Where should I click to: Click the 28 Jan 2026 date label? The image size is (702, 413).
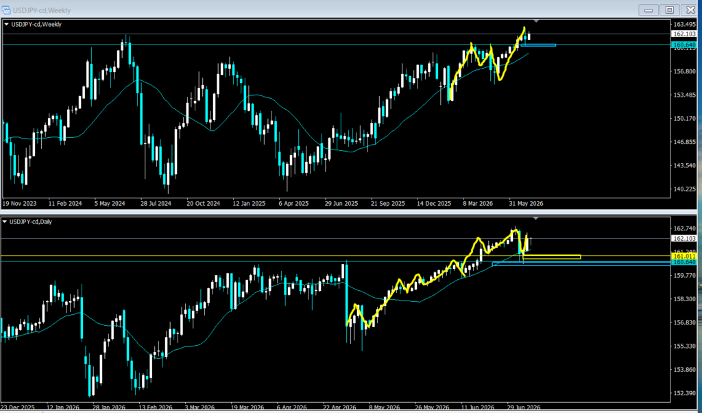(x=110, y=408)
